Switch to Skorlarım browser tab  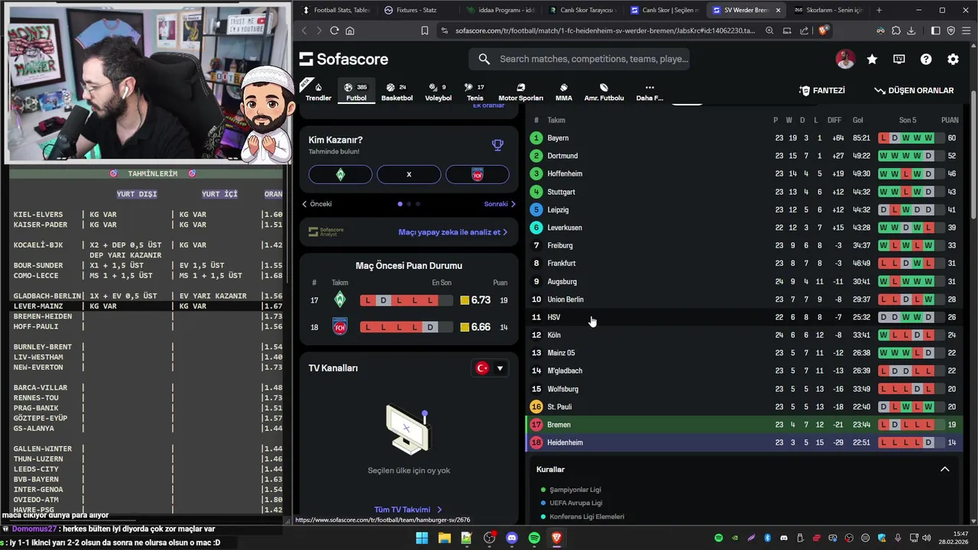pyautogui.click(x=829, y=10)
